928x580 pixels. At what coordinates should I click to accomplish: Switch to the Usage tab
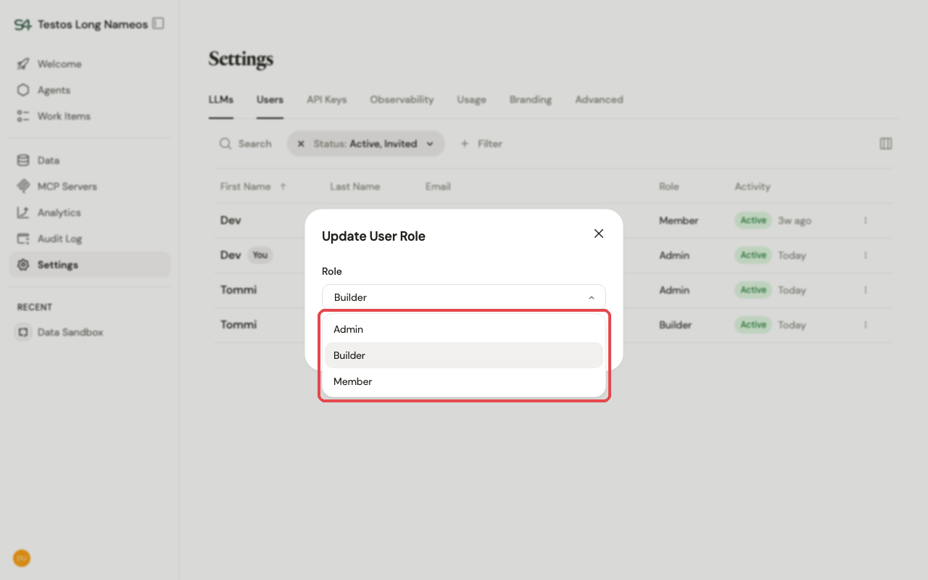click(x=471, y=99)
